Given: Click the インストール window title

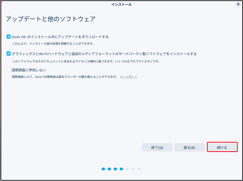Looking at the screenshot, I should click(121, 4).
